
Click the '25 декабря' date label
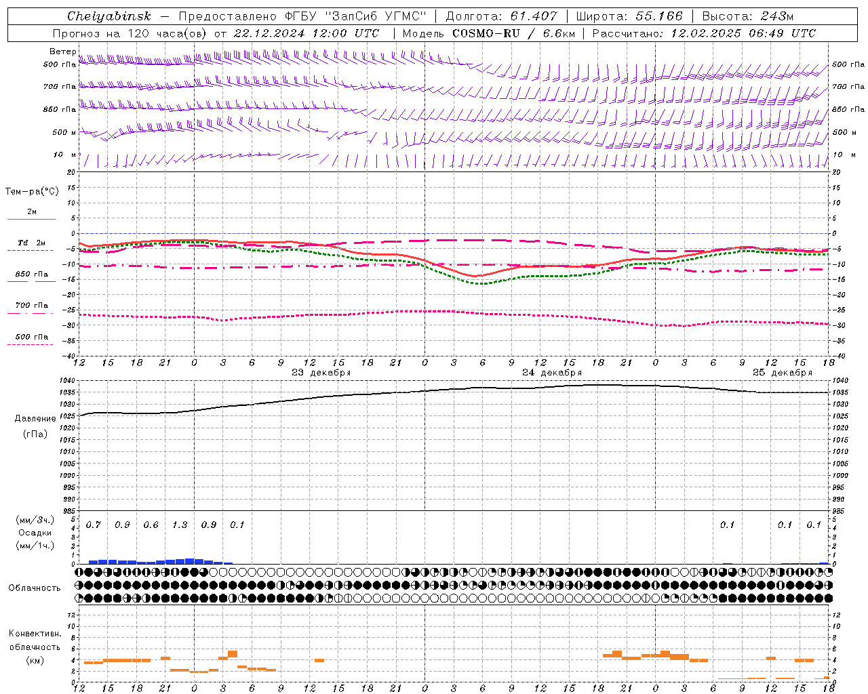tap(783, 373)
